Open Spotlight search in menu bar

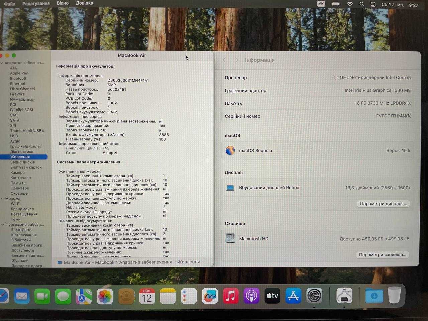click(x=362, y=4)
